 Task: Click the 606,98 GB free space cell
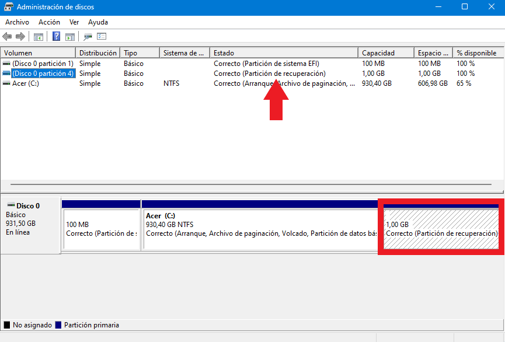point(433,83)
